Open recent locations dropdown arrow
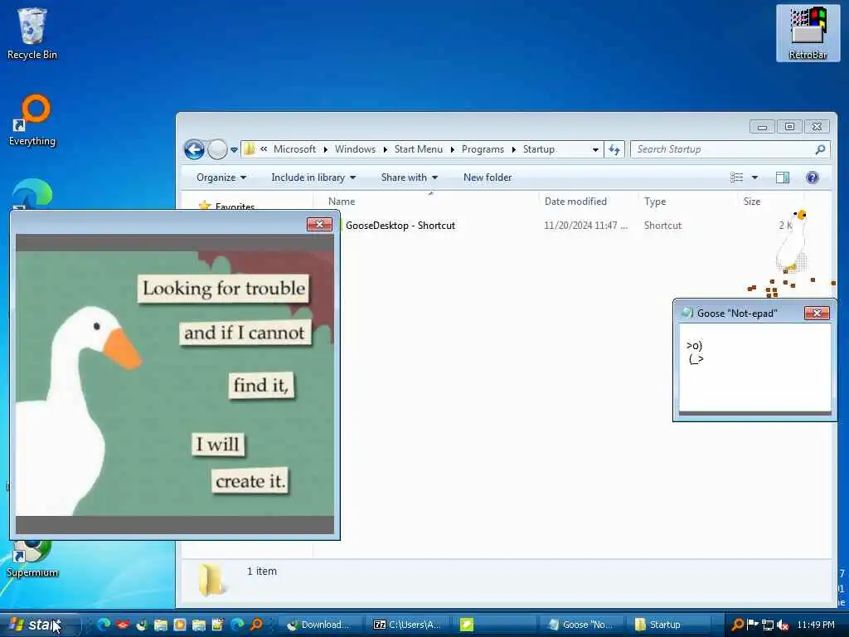849x637 pixels. (234, 150)
